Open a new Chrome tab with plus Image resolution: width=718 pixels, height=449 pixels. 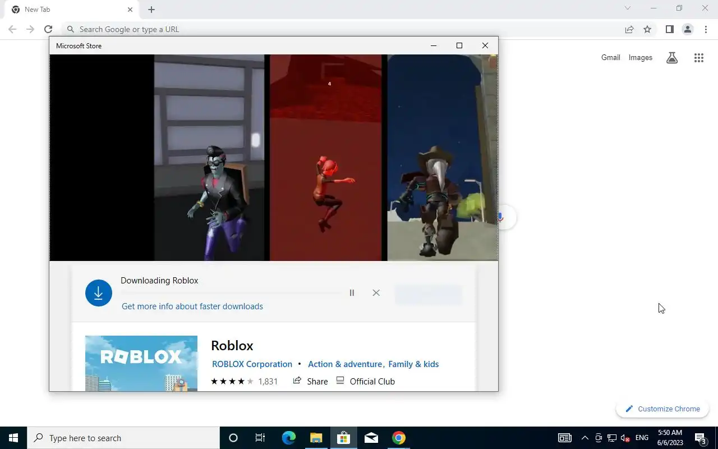point(151,10)
